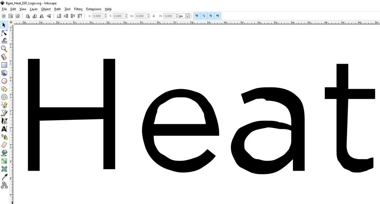Select the Bezier pen tool

pyautogui.click(x=4, y=113)
